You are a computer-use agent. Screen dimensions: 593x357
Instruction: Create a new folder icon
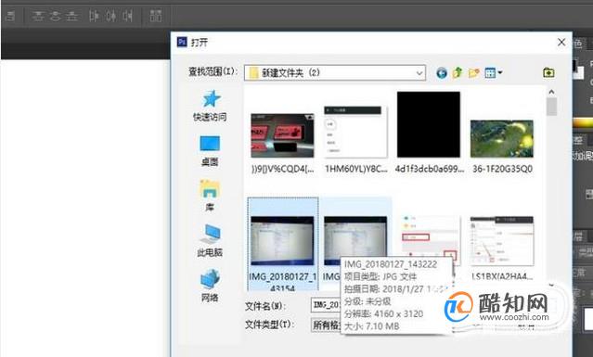[x=474, y=72]
